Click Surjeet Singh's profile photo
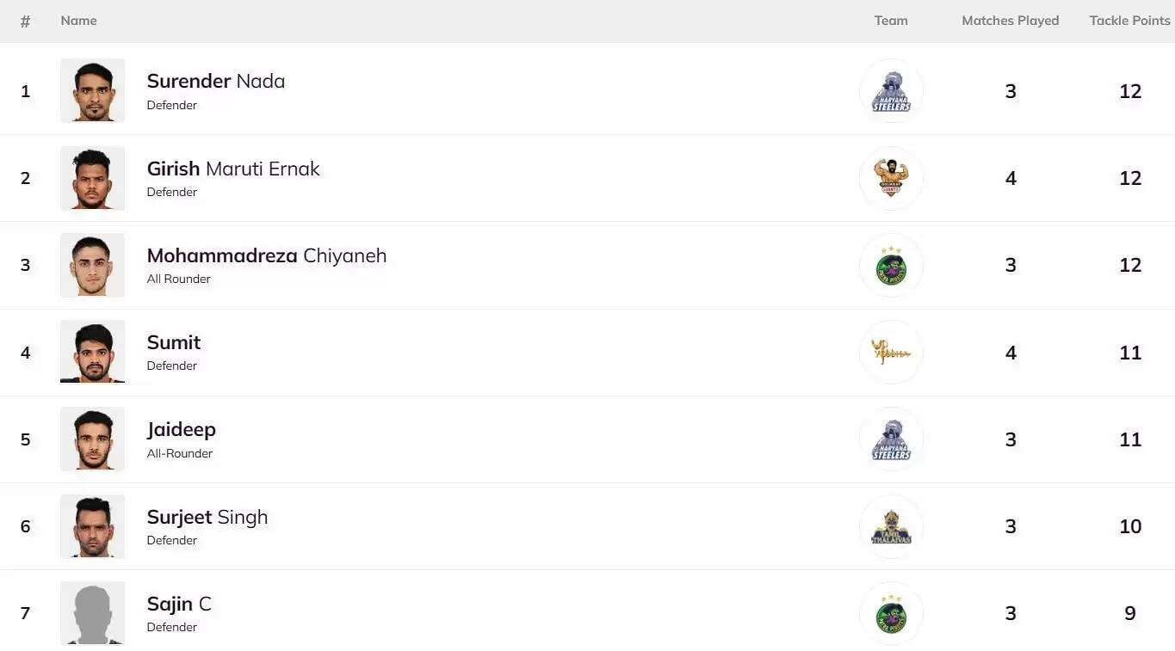 coord(92,526)
